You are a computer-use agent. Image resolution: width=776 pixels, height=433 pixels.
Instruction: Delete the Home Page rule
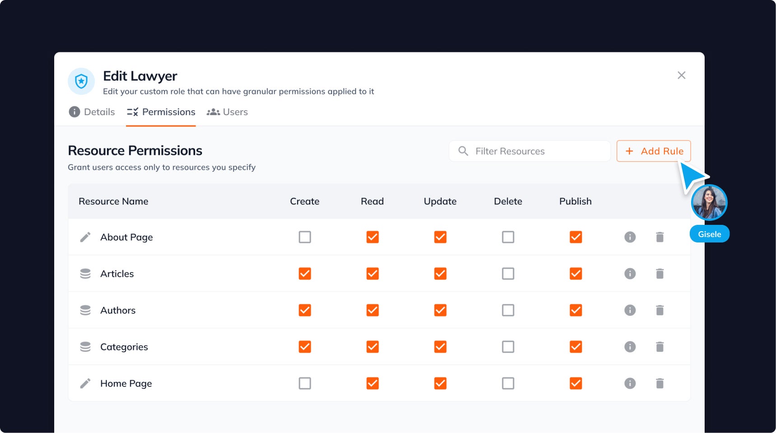click(x=660, y=383)
